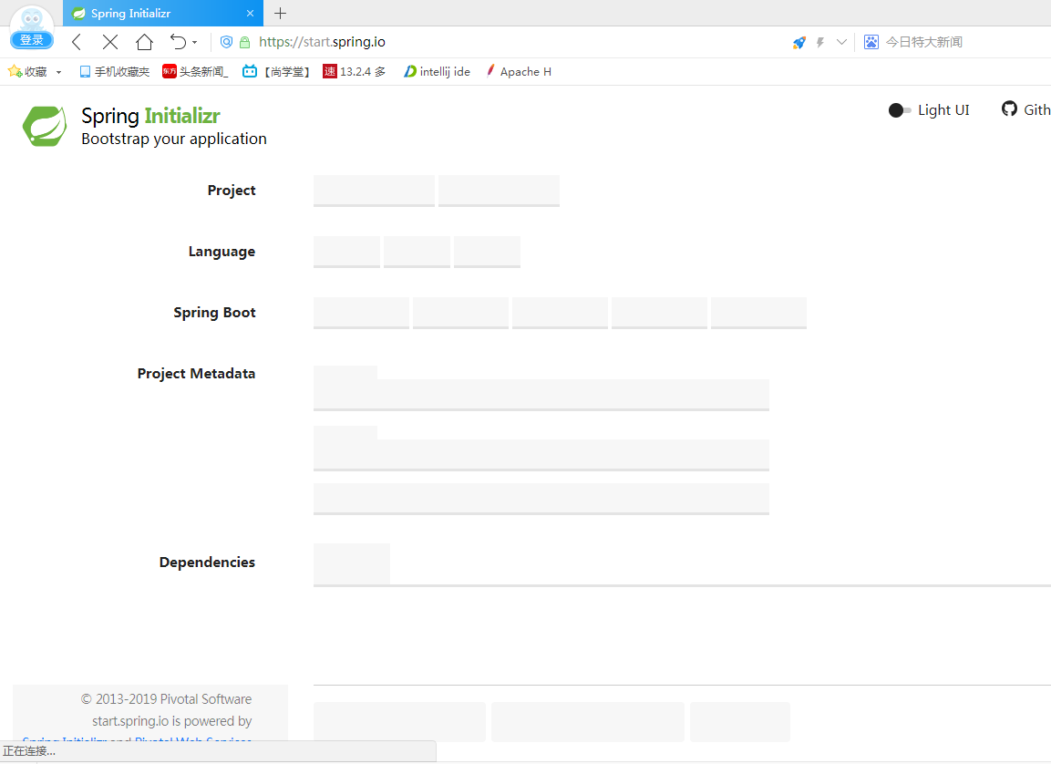The image size is (1051, 764).
Task: Open the 13.2.4 bookmark
Action: pyautogui.click(x=355, y=72)
